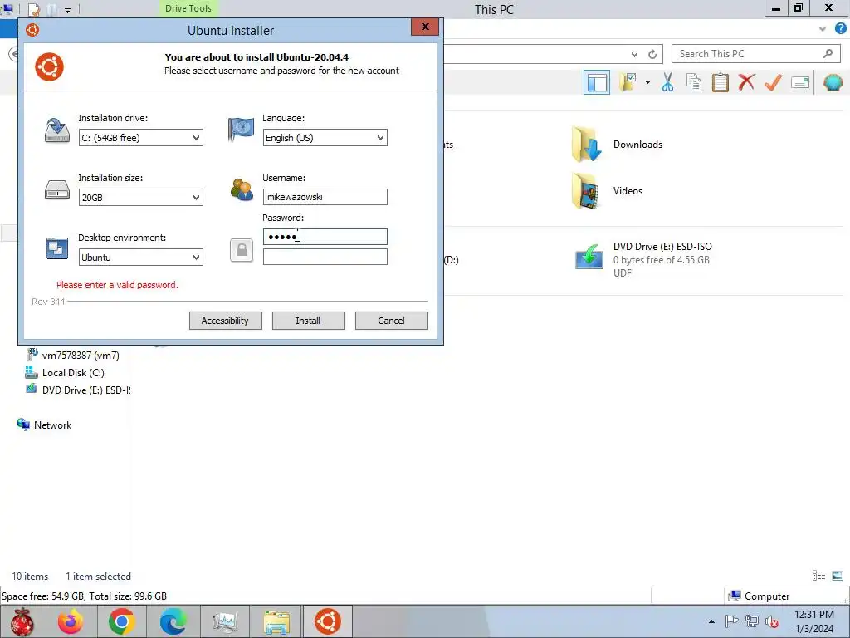Click the '10 items' status text
Screen dimensions: 850x638
30,577
